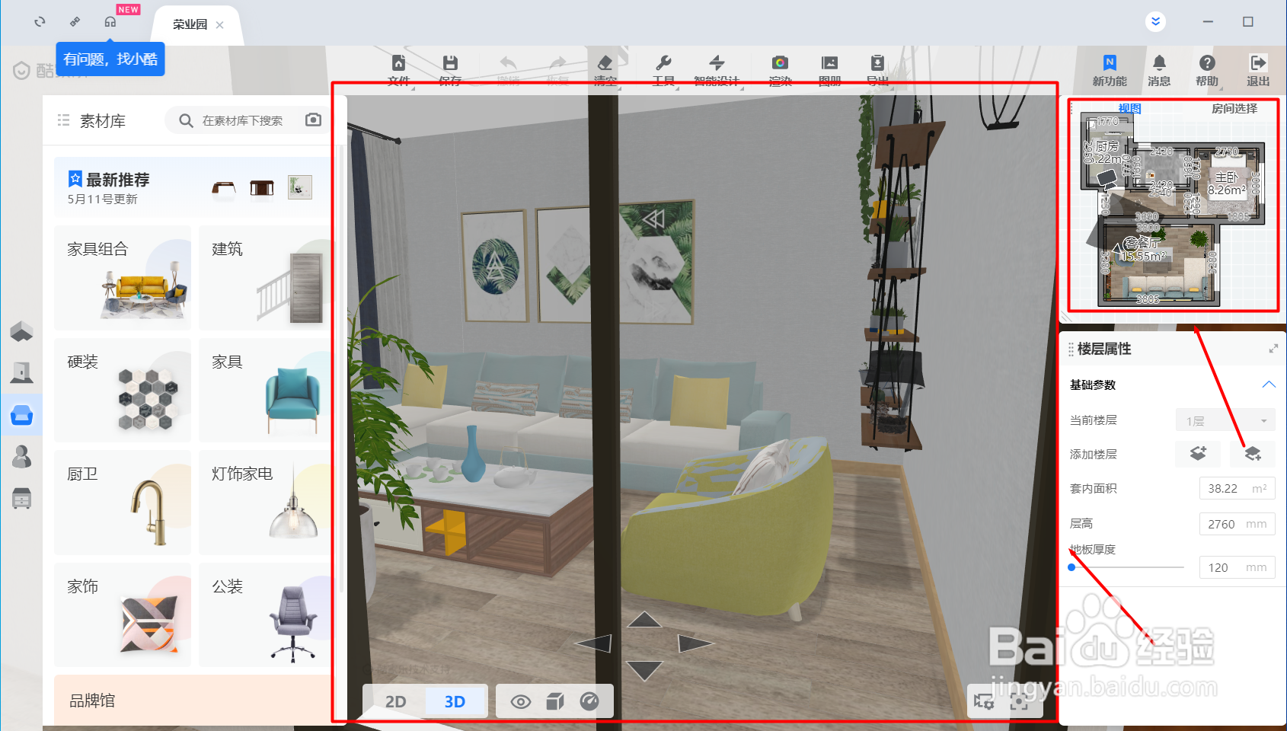Viewport: 1287px width, 731px height.
Task: Open the 消息 bell notifications
Action: (x=1159, y=63)
